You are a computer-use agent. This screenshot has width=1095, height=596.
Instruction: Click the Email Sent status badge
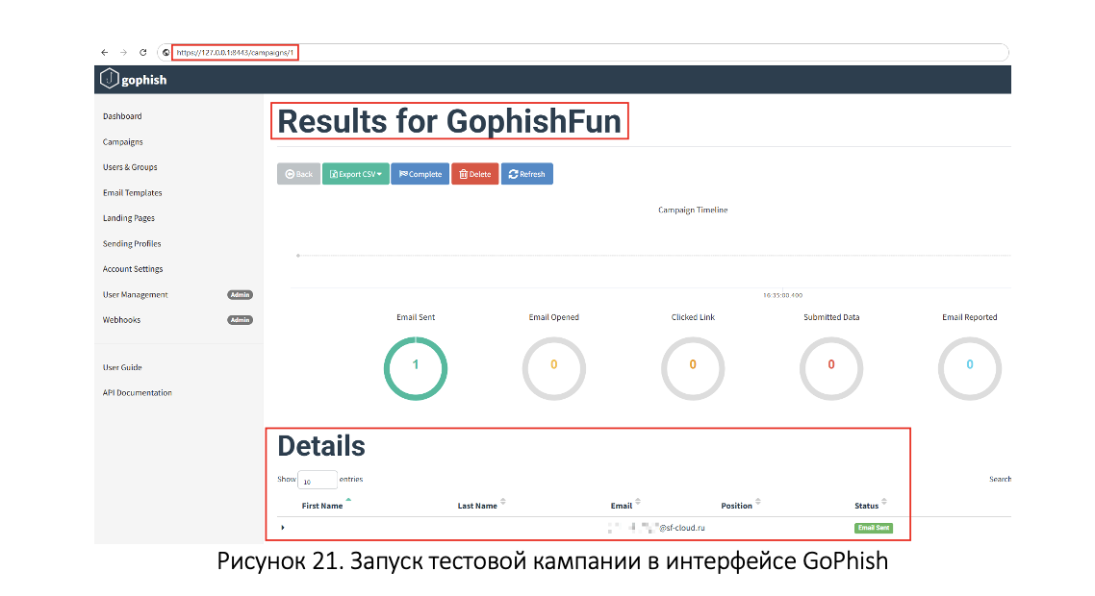pyautogui.click(x=874, y=529)
